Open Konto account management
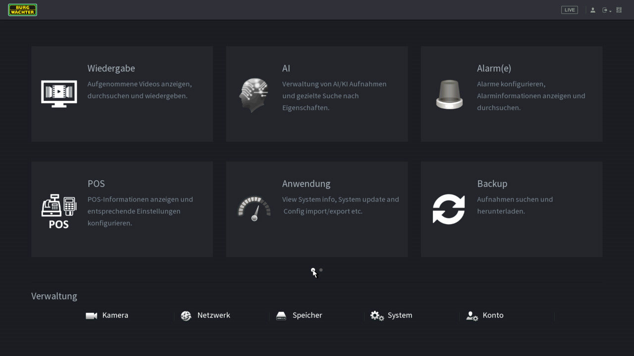Screen dimensions: 634x356 coord(485,315)
